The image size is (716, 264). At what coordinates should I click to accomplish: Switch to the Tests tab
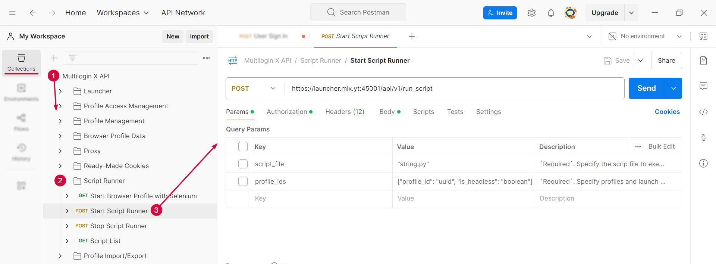coord(455,112)
